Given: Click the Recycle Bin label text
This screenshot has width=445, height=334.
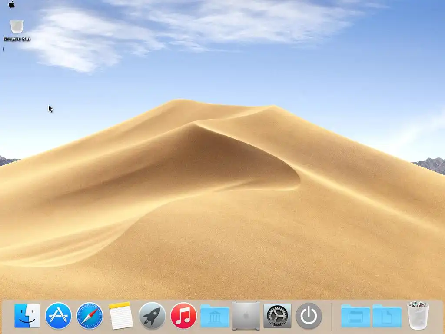Looking at the screenshot, I should tap(17, 39).
